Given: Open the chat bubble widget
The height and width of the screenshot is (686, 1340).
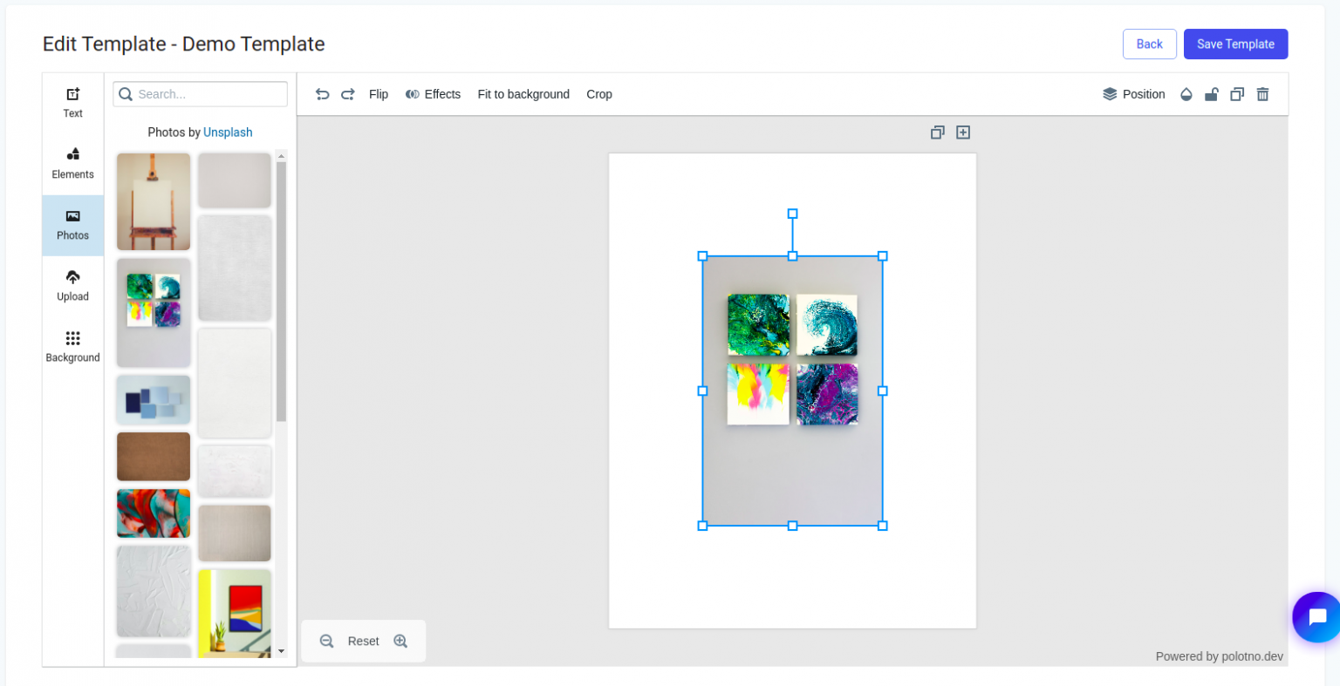Looking at the screenshot, I should pyautogui.click(x=1316, y=617).
